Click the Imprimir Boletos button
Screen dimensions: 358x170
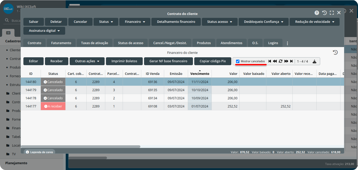[124, 61]
